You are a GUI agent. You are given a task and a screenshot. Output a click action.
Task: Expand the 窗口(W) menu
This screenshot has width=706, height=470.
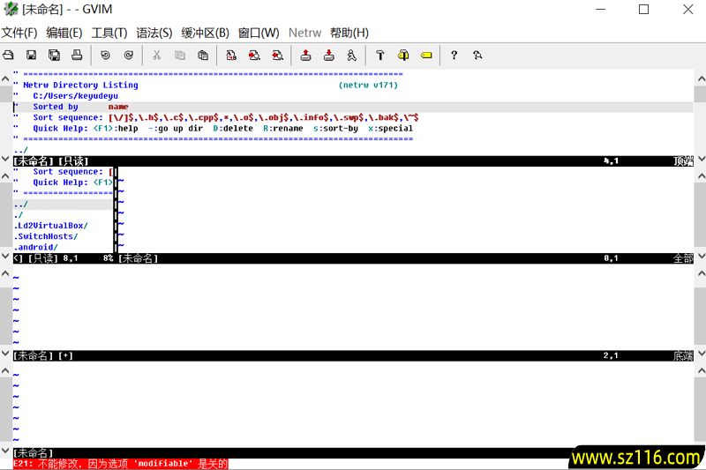click(x=259, y=33)
